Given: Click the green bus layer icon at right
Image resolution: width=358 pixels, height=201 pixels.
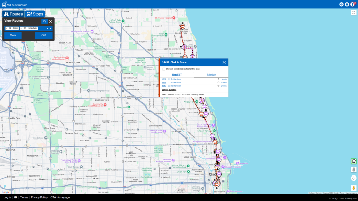Looking at the screenshot, I should (x=354, y=161).
